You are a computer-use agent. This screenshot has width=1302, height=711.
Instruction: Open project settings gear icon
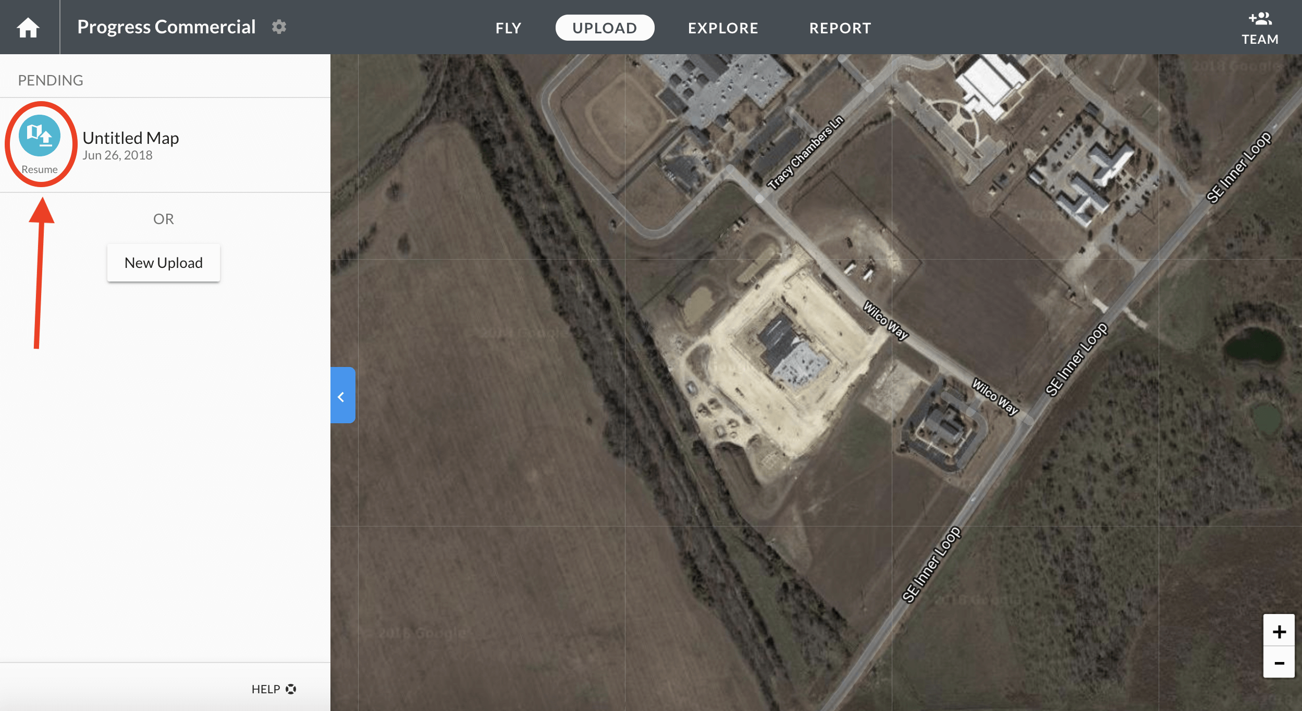(x=279, y=27)
